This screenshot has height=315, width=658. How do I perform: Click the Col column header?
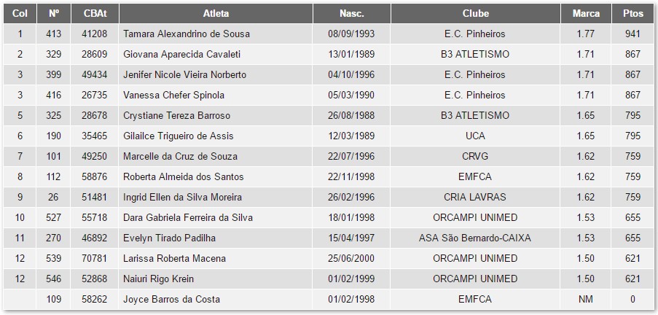tap(20, 13)
